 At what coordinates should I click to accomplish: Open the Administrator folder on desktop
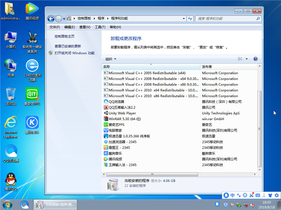click(11, 10)
